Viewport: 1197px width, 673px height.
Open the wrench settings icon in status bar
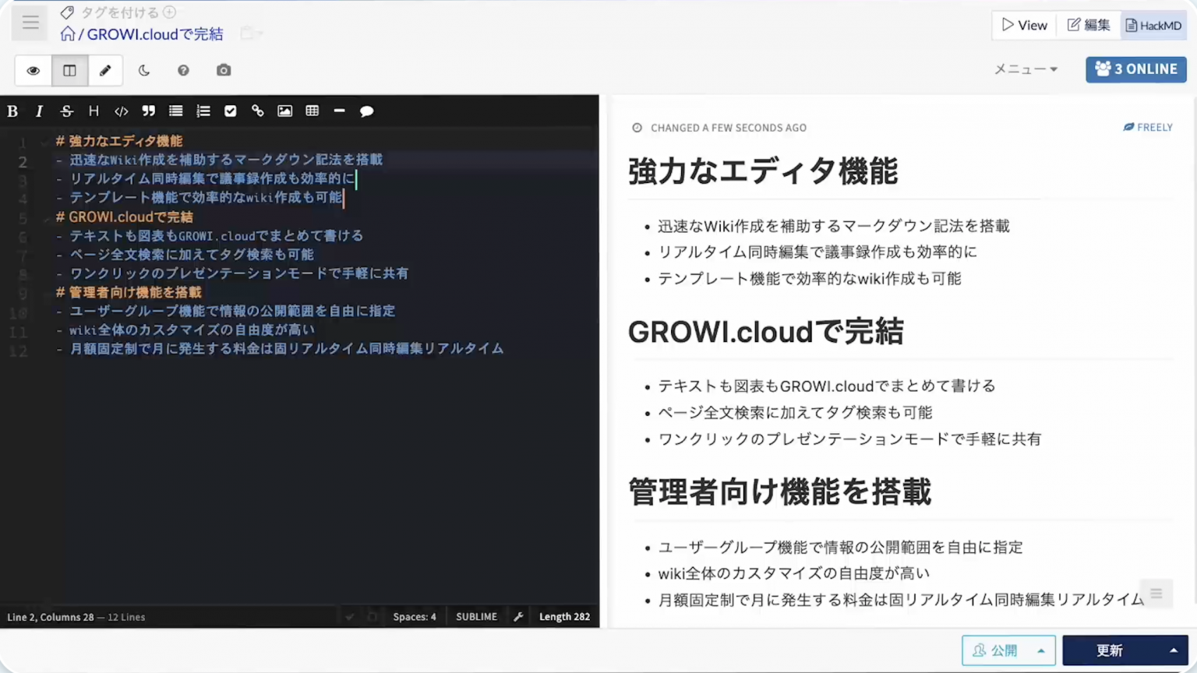[x=518, y=616]
